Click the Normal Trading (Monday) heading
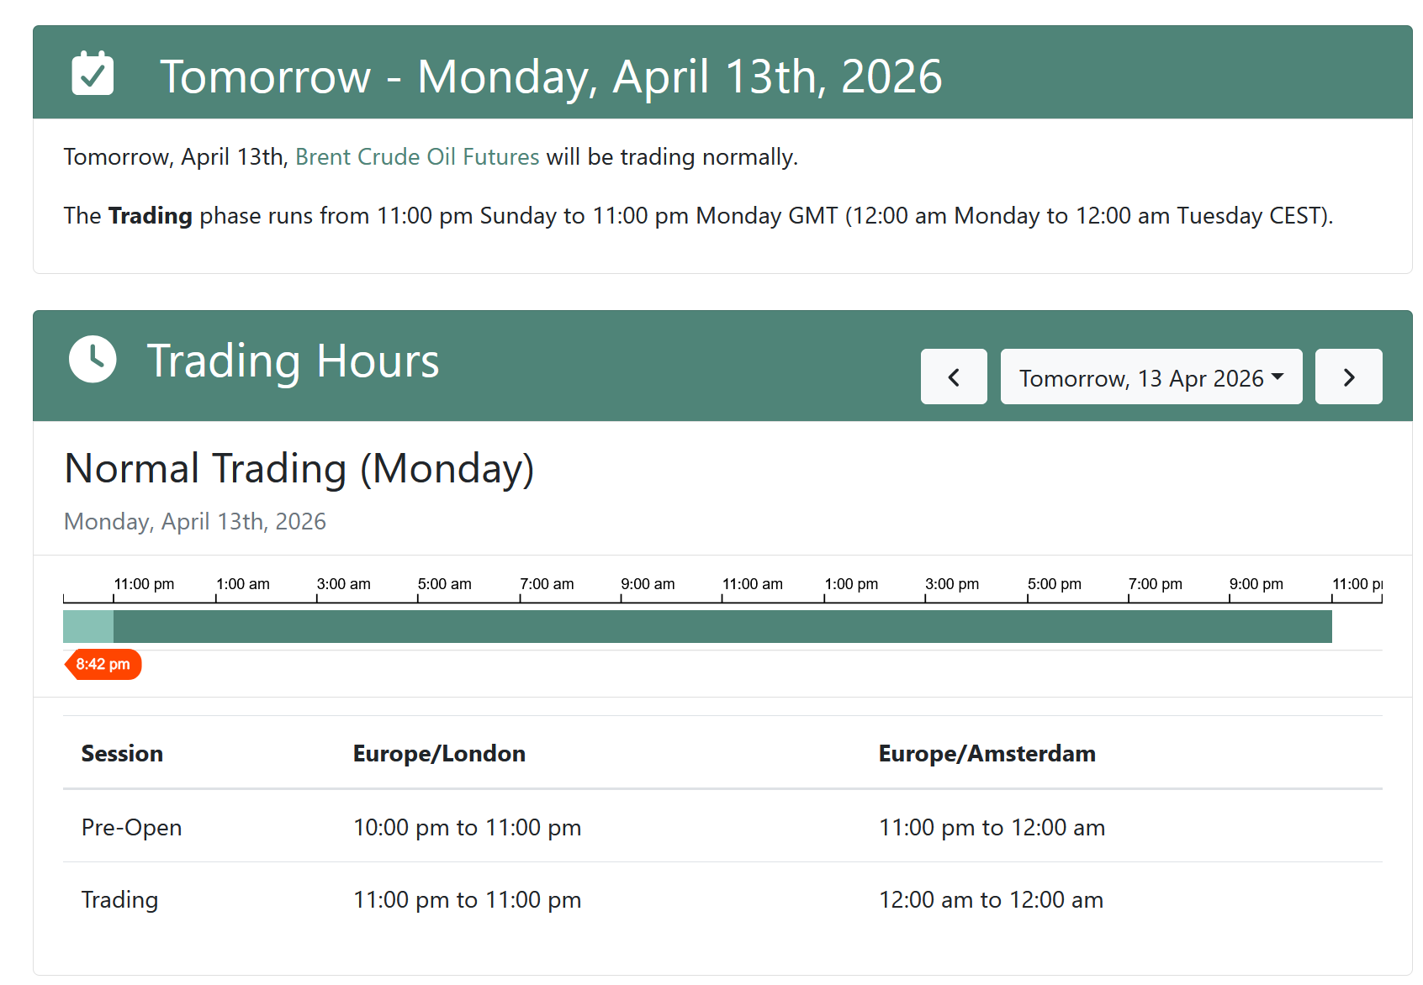This screenshot has width=1423, height=985. point(299,468)
